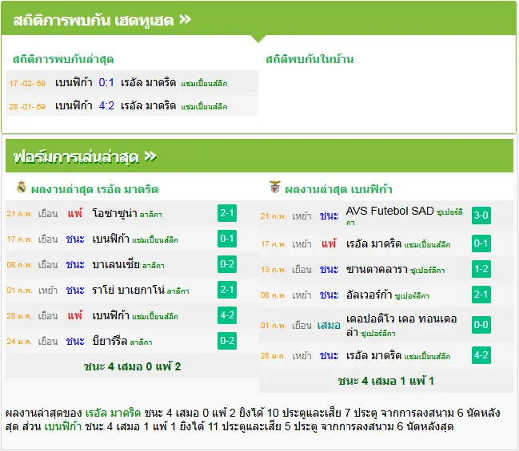Click the 2-1 score badge for โอซาซูน่า
The image size is (519, 451).
pos(227,213)
